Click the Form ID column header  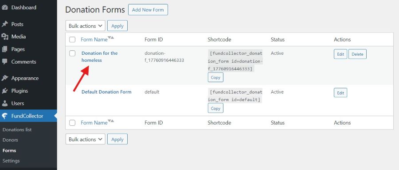[x=153, y=40]
